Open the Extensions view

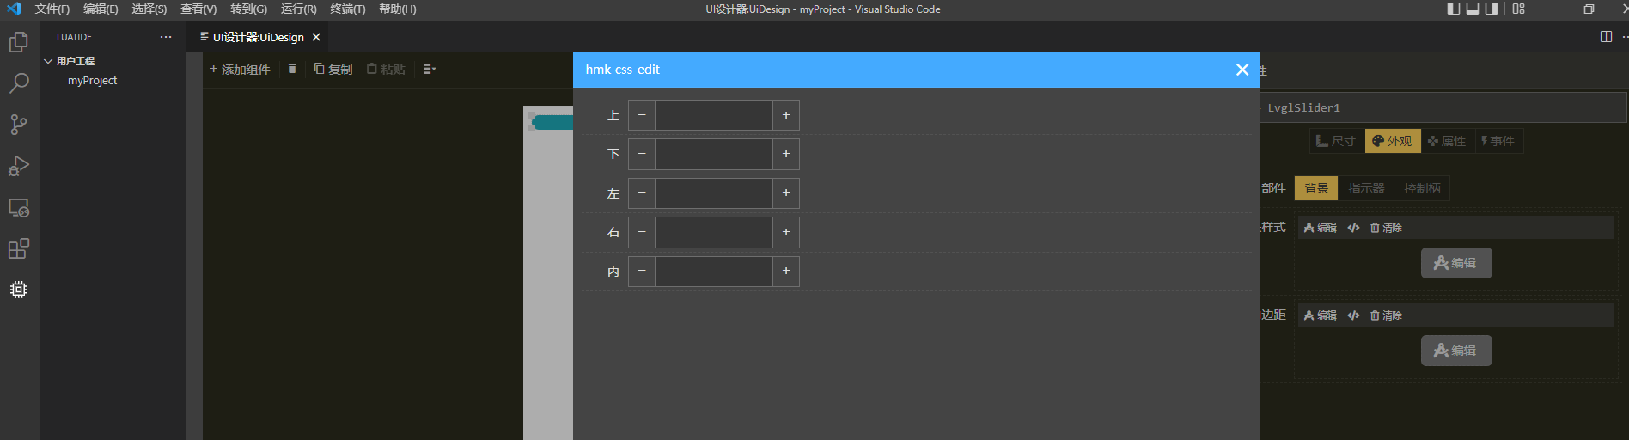pos(19,248)
